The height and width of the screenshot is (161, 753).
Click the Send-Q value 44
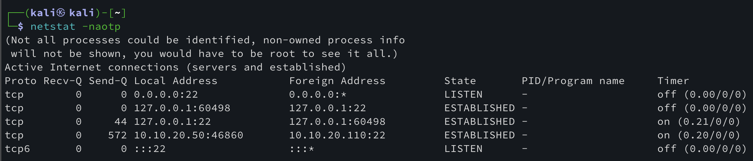click(121, 122)
